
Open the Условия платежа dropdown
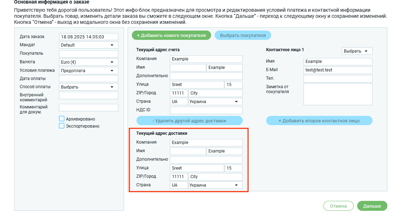88,71
